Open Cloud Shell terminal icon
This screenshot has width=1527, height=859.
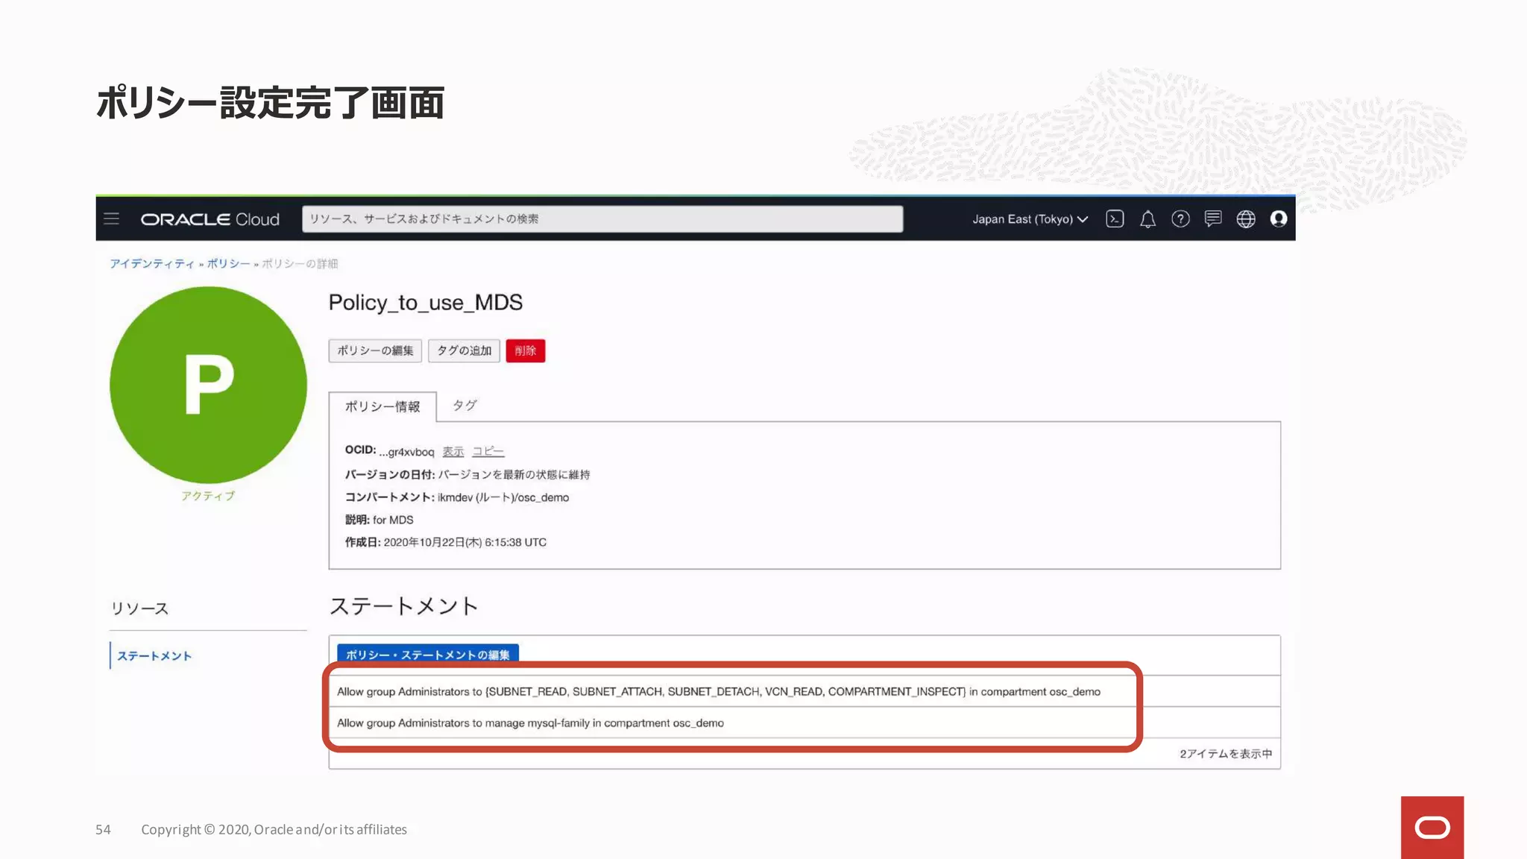pos(1115,218)
